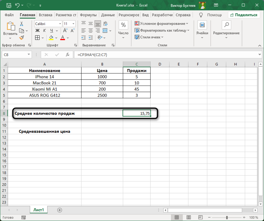Viewport: 264px width, 221px height.
Task: Save the workbook using the floppy icon
Action: (8, 5)
